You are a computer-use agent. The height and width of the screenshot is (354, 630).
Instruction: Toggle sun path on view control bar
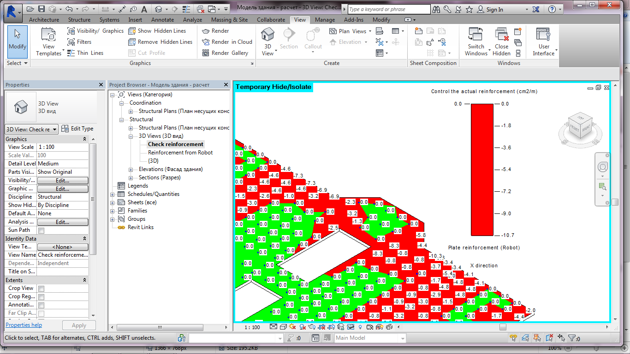(293, 327)
